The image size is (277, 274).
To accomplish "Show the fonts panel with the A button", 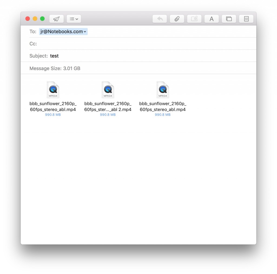I will point(212,19).
